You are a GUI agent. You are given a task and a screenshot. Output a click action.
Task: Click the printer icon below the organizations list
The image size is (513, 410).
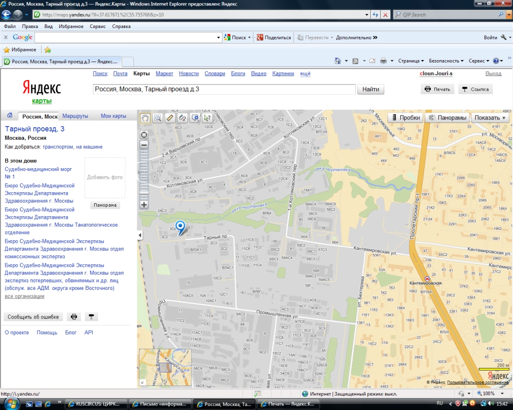pos(74,316)
